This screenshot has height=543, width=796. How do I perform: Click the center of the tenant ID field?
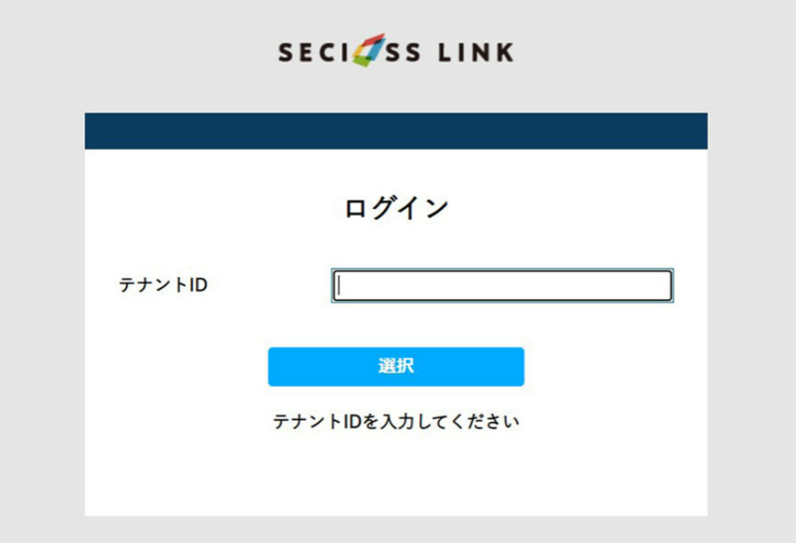(502, 286)
